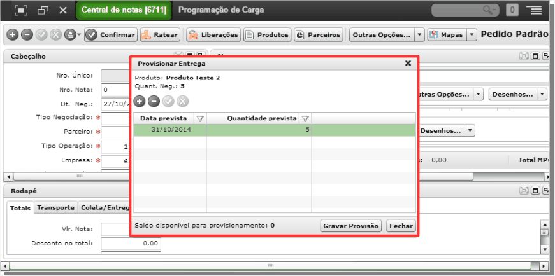The image size is (555, 276).
Task: Click the horizontal scrollbar at window bottom
Action: click(x=270, y=265)
